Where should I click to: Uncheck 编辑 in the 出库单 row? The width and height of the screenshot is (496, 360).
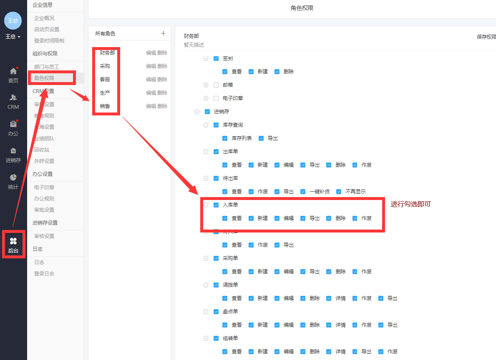[277, 165]
